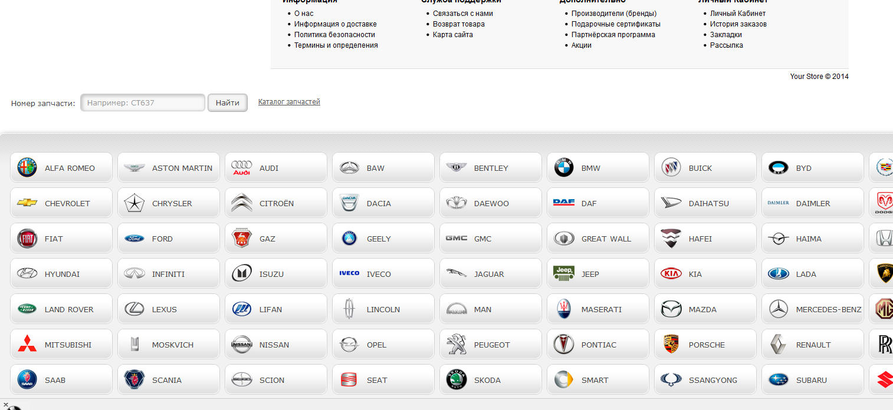
Task: Select the GREAT WALL brand label
Action: 606,239
